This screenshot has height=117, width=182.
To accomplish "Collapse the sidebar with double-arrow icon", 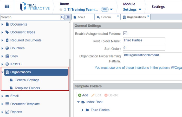I will coord(68,17).
